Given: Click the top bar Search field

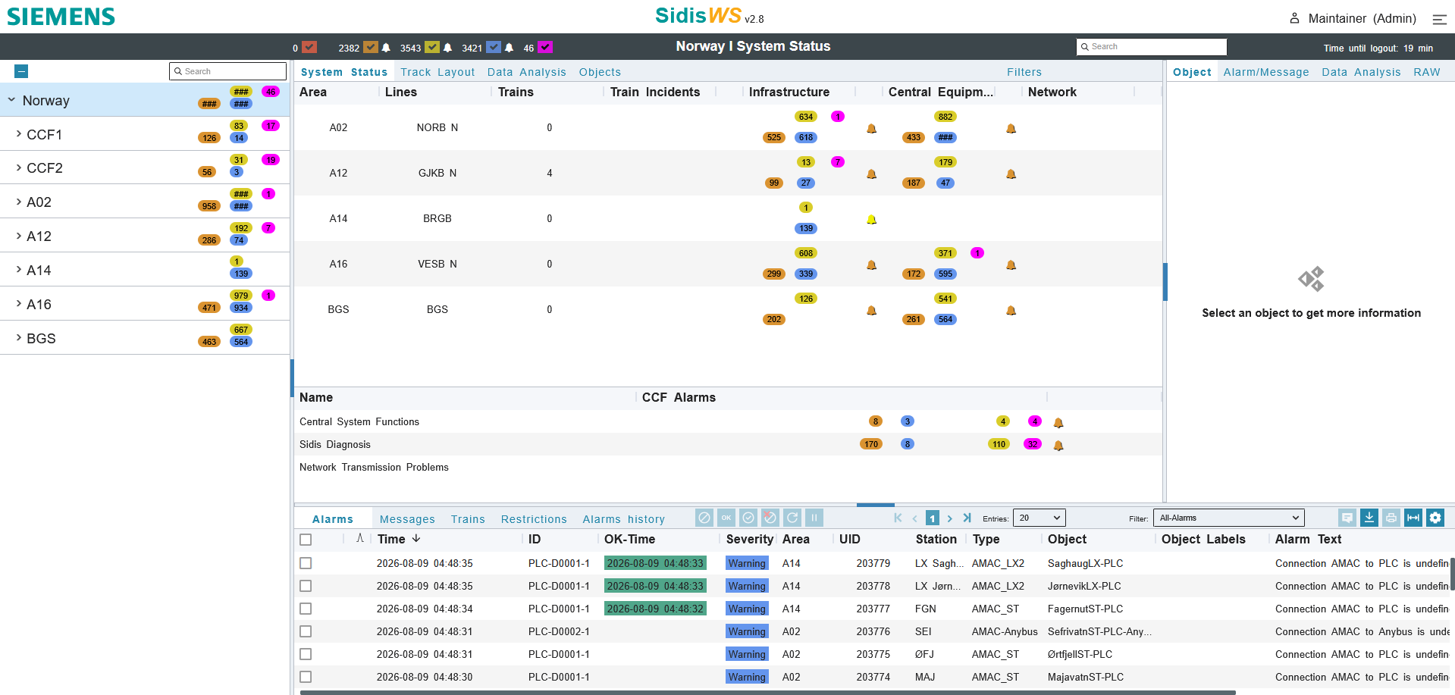Looking at the screenshot, I should click(1151, 47).
